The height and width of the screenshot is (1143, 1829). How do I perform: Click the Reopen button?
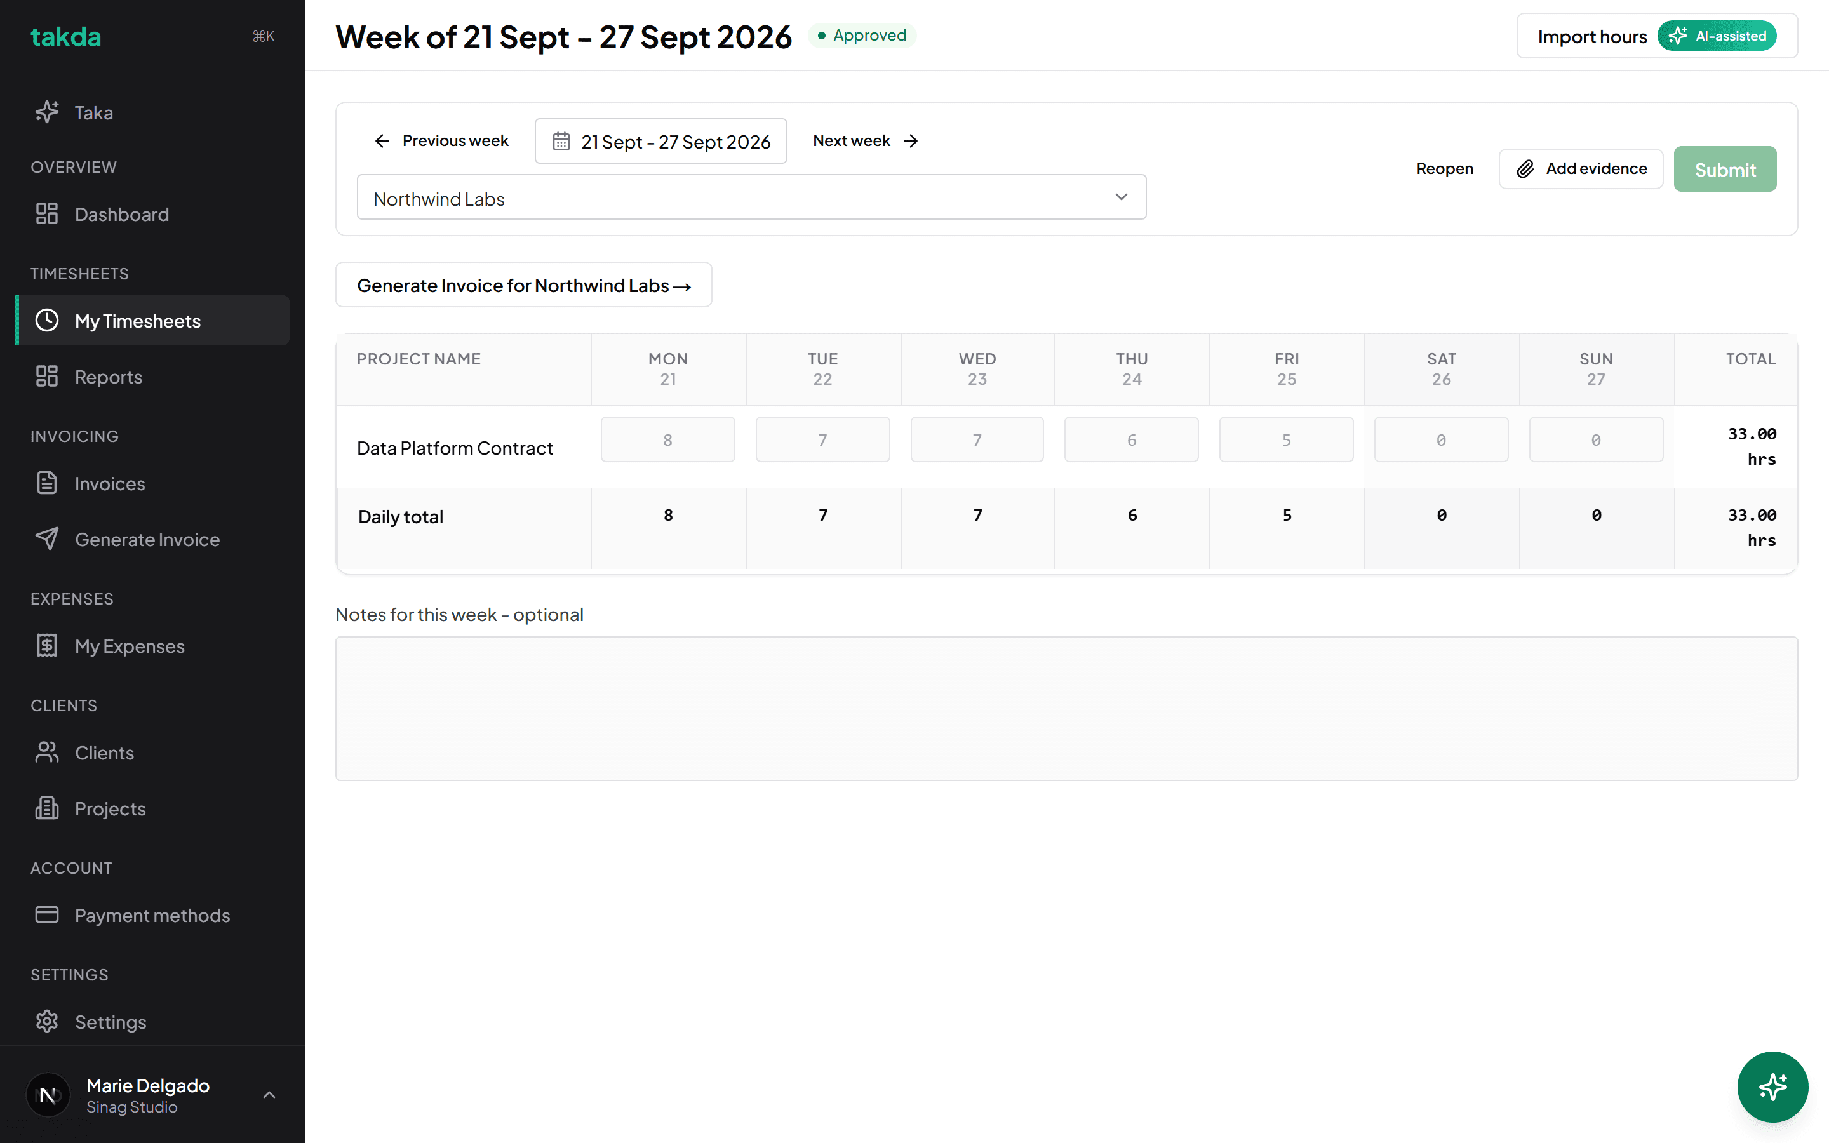click(x=1444, y=168)
